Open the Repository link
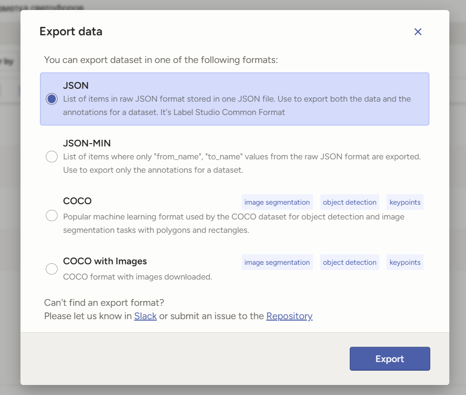The width and height of the screenshot is (466, 395). [x=289, y=316]
